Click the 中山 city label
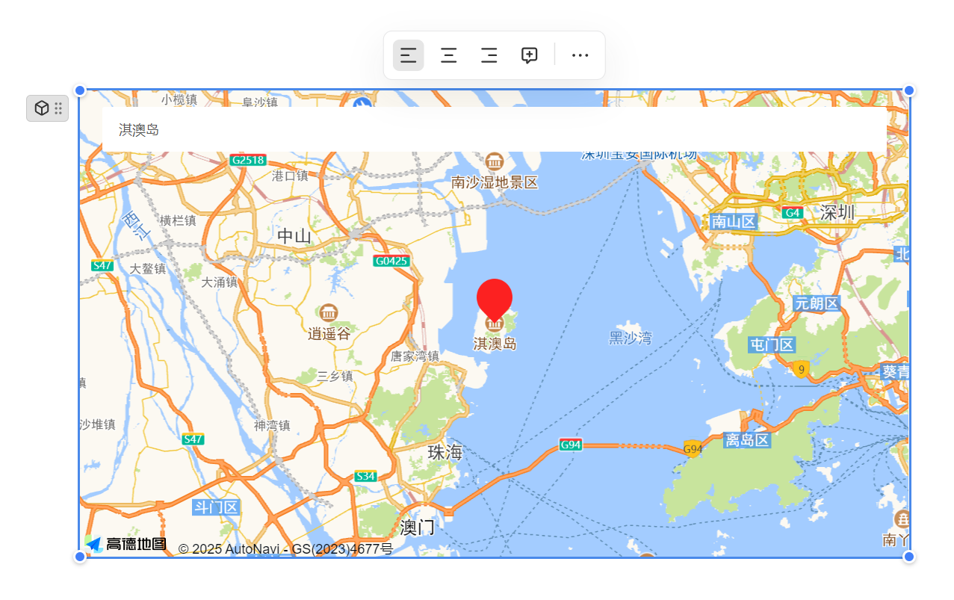954x600 pixels. pos(294,237)
